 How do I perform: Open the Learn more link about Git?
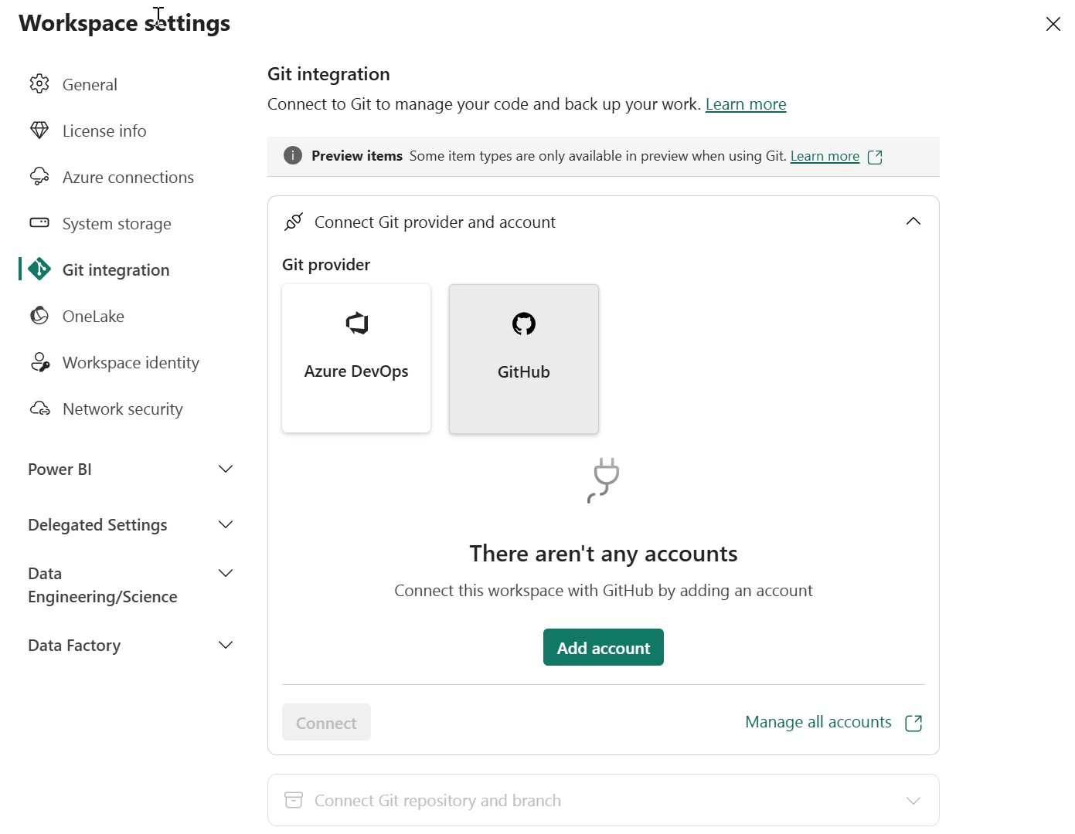pos(746,103)
